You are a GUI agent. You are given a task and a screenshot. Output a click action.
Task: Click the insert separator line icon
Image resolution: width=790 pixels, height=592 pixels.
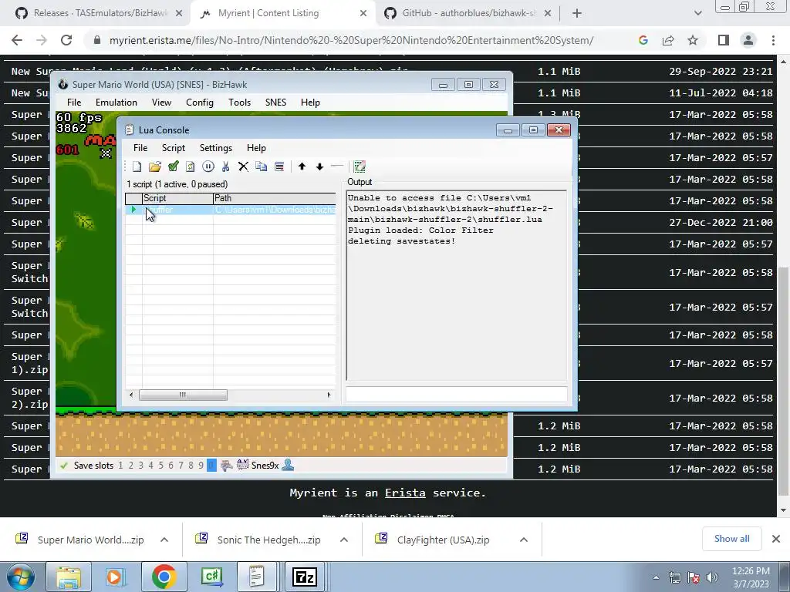pyautogui.click(x=337, y=166)
